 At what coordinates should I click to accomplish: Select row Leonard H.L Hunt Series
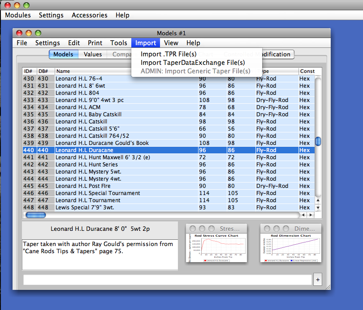(x=169, y=165)
